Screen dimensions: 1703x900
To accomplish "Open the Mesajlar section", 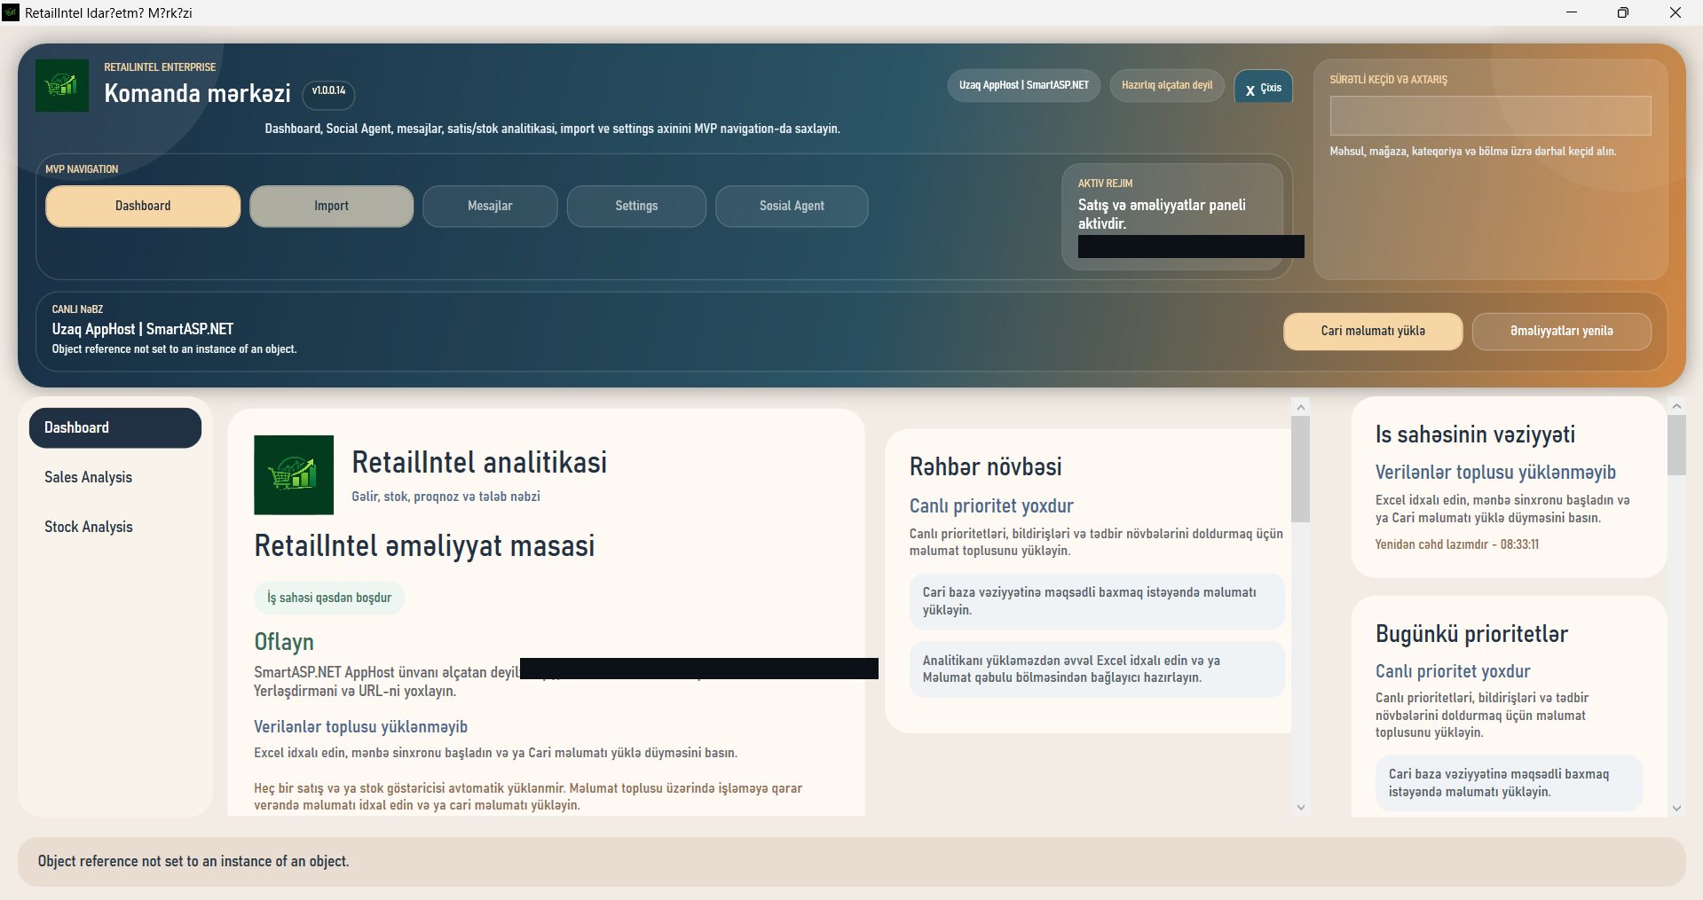I will (490, 206).
